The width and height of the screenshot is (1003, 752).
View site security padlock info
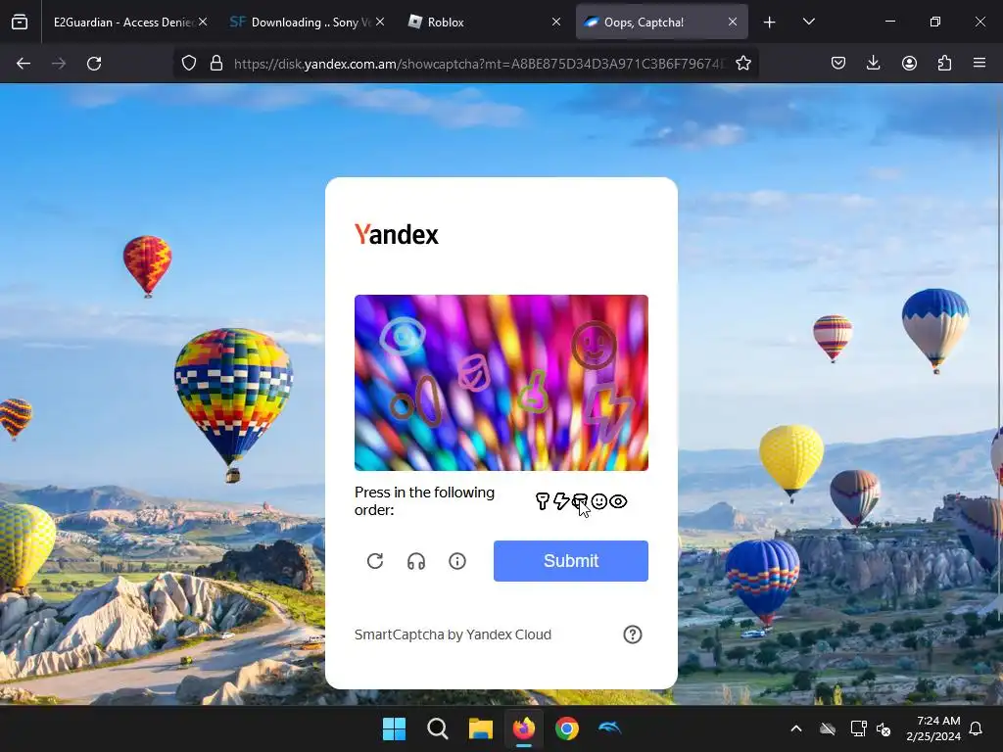click(x=216, y=64)
